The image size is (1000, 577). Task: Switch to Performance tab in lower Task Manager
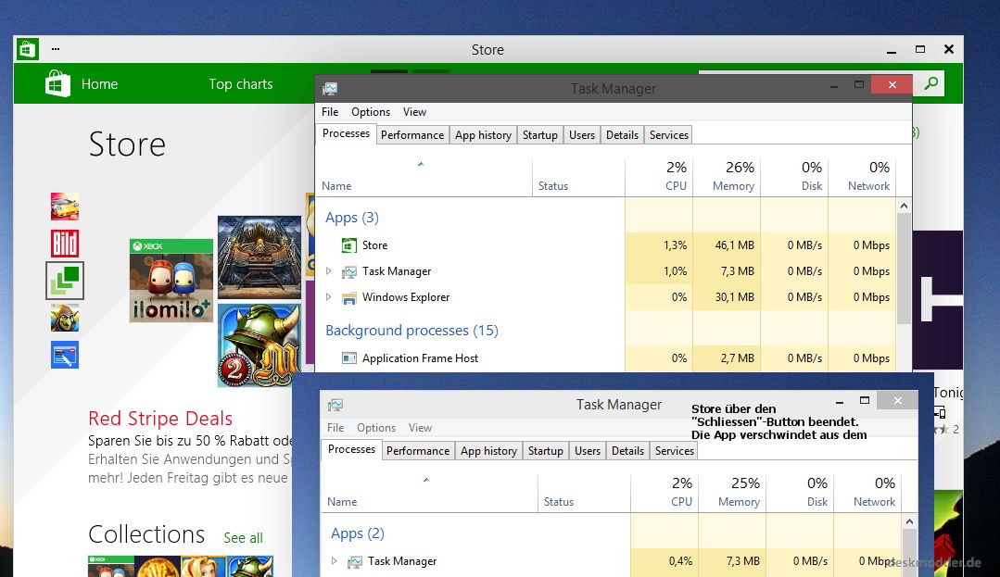[418, 451]
